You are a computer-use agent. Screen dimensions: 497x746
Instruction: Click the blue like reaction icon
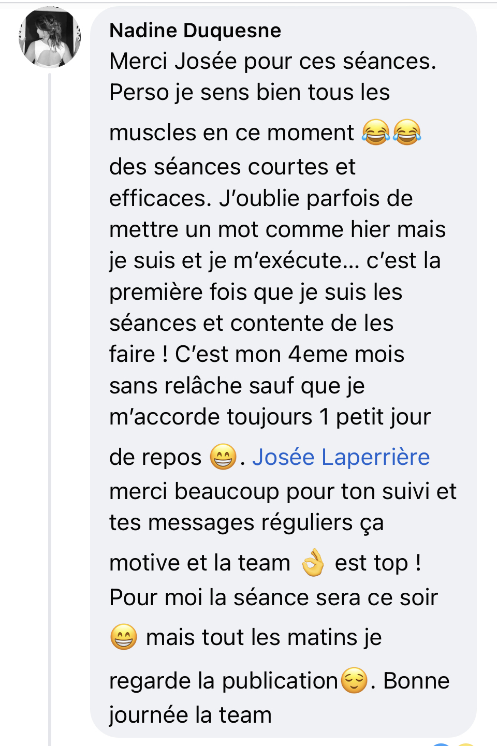click(x=441, y=744)
